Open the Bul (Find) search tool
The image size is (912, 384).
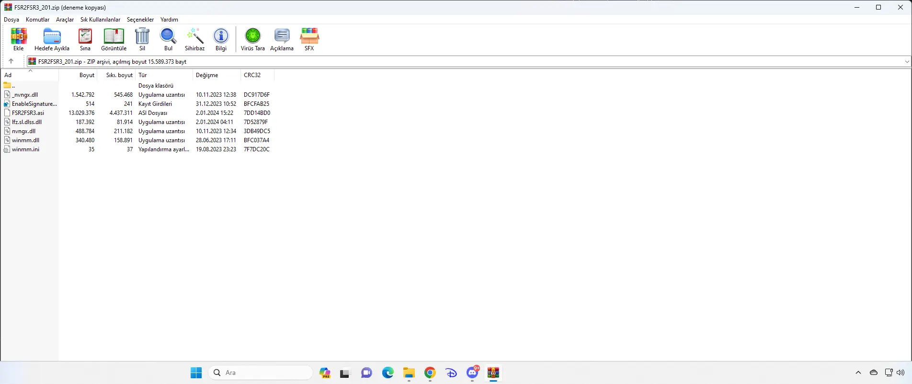tap(168, 39)
